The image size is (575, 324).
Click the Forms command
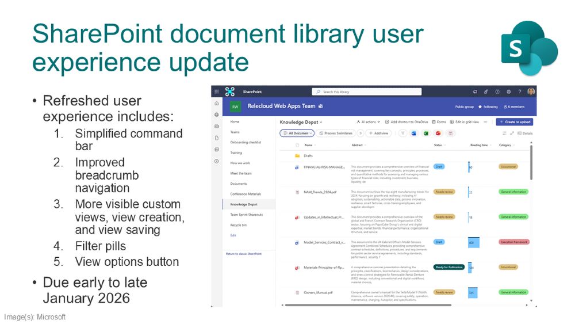coord(439,122)
